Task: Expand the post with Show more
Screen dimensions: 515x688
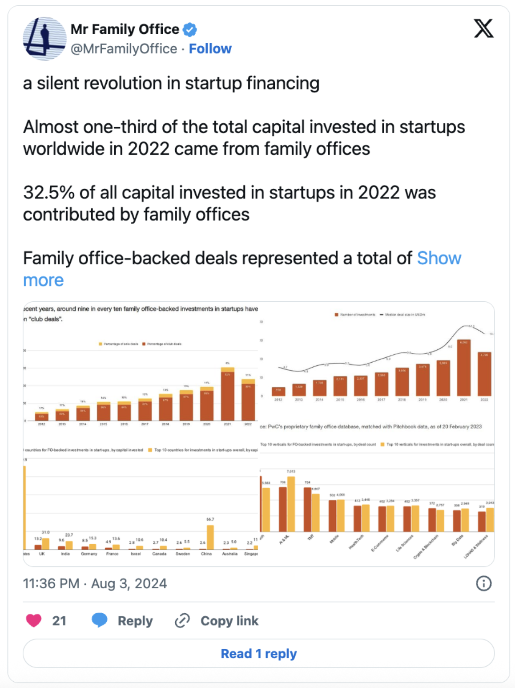Action: pyautogui.click(x=439, y=258)
